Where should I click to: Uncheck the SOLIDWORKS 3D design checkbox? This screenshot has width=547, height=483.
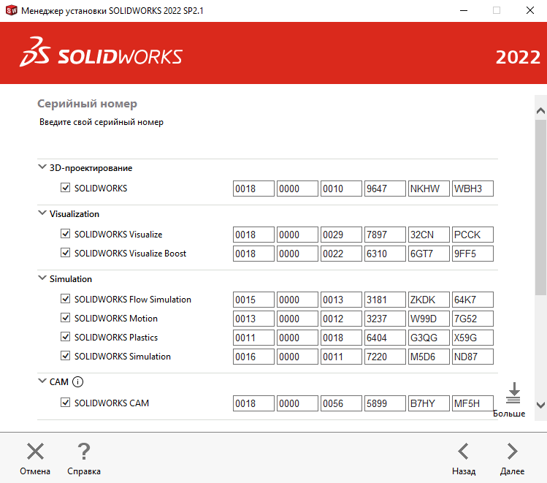[65, 188]
